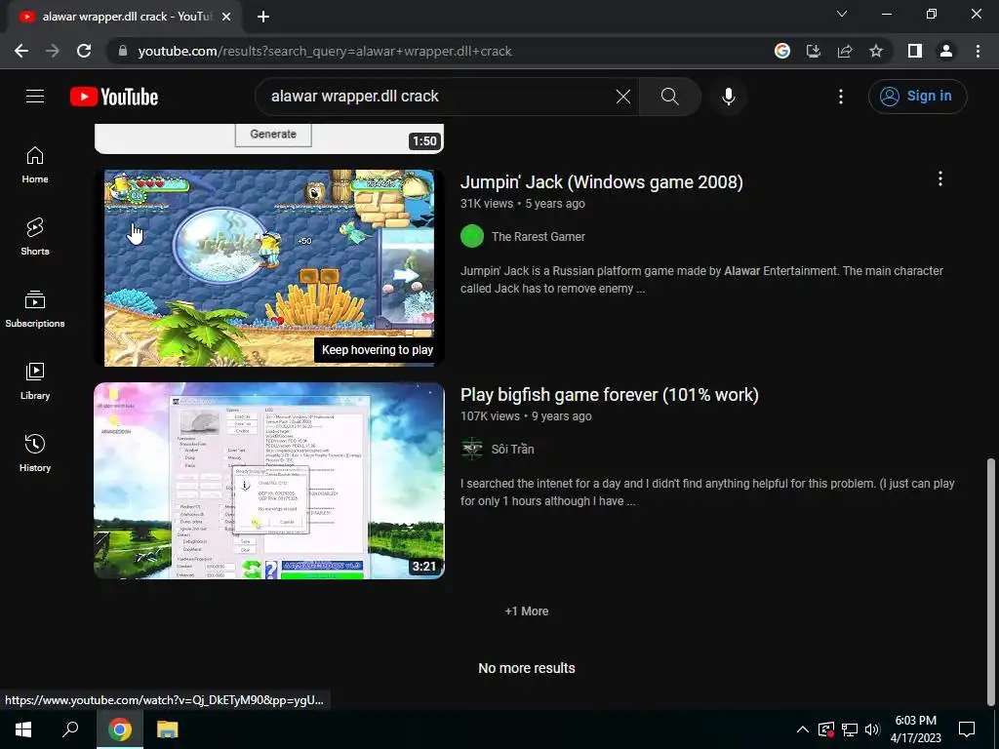Screen dimensions: 999x749
Task: Open Windows notification center
Action: (967, 729)
